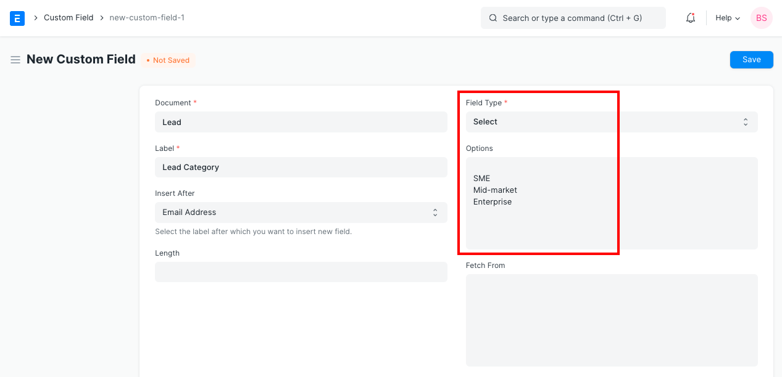Screen dimensions: 782x377
Task: Open the Insert After dropdown showing Email Address
Action: [301, 212]
